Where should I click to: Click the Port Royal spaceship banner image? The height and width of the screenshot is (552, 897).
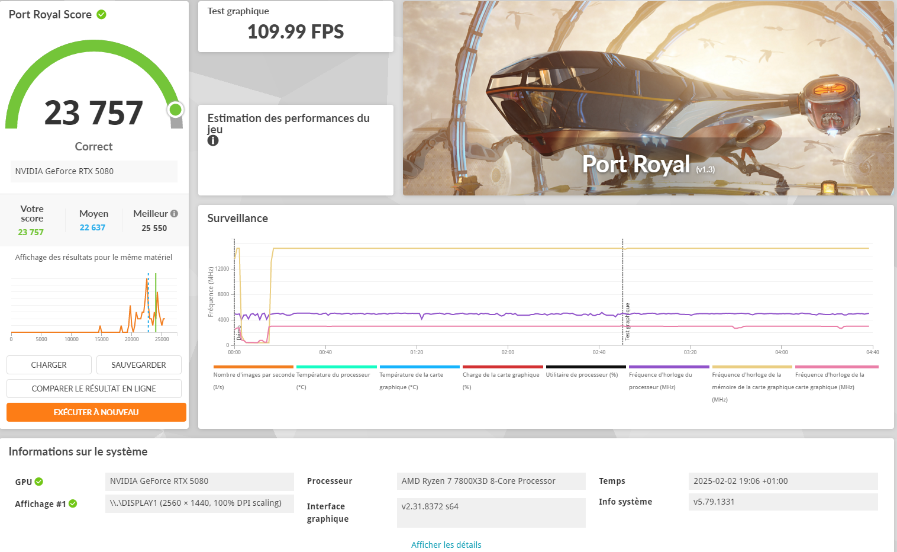tap(648, 98)
